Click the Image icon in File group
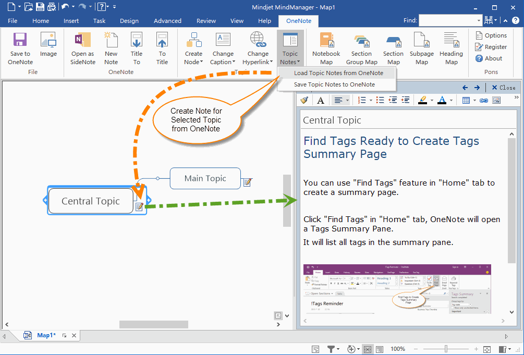Viewport: 524px width, 355px height. 48,44
